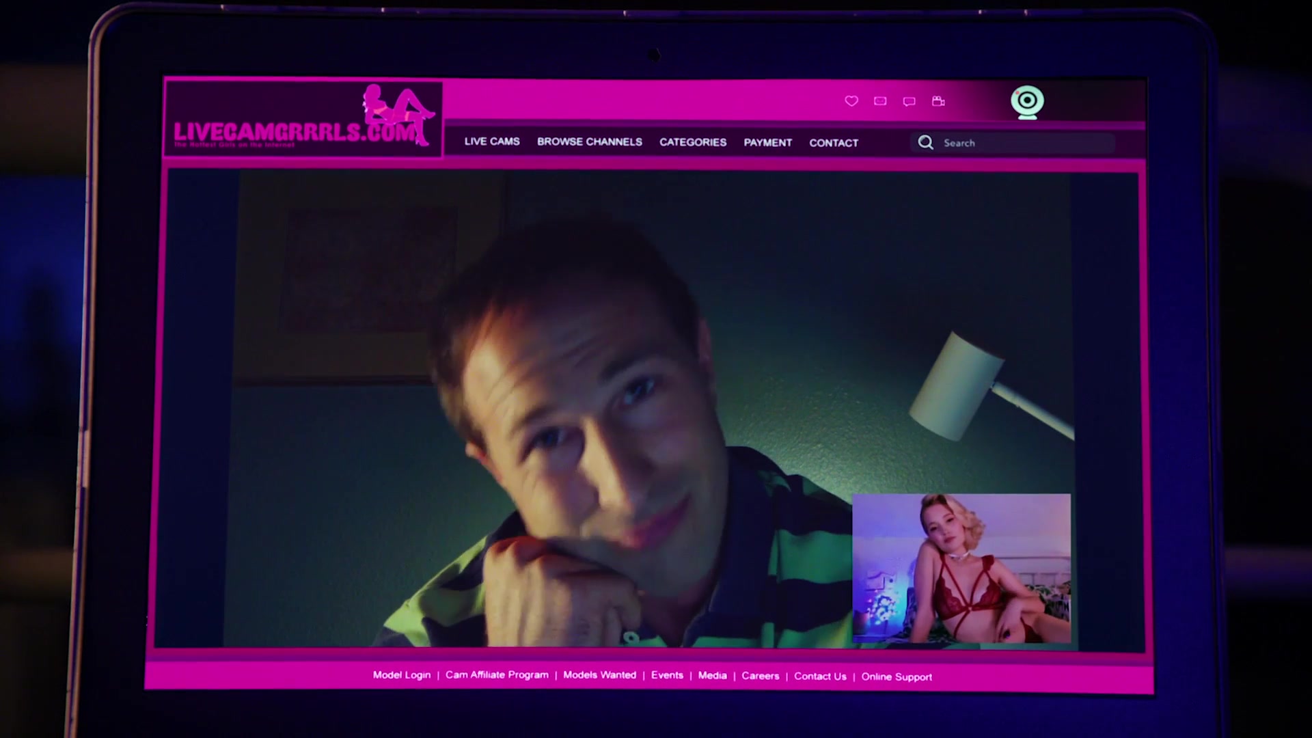Viewport: 1312px width, 738px height.
Task: Click the Events footer link
Action: tap(667, 675)
